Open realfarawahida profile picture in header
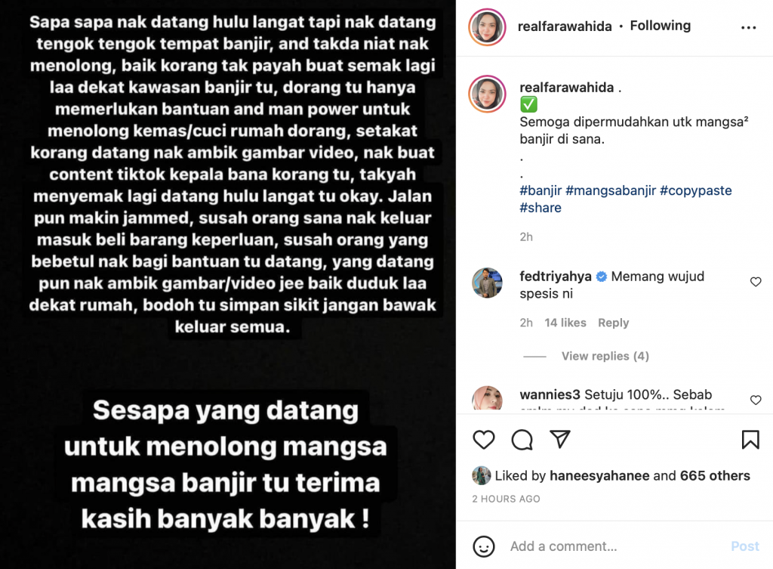 coord(487,27)
